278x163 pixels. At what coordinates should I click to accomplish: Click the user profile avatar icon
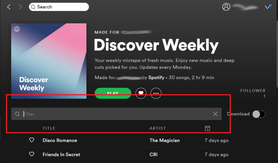point(226,7)
